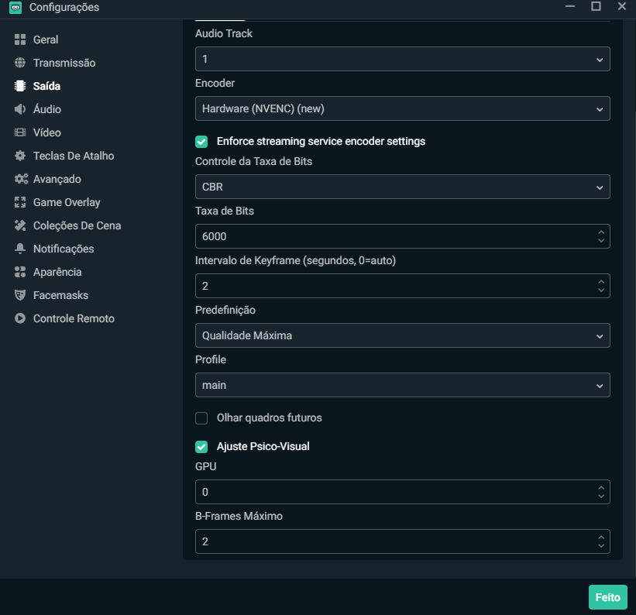This screenshot has width=636, height=615.
Task: Click the Controle Remoto play icon
Action: [20, 318]
